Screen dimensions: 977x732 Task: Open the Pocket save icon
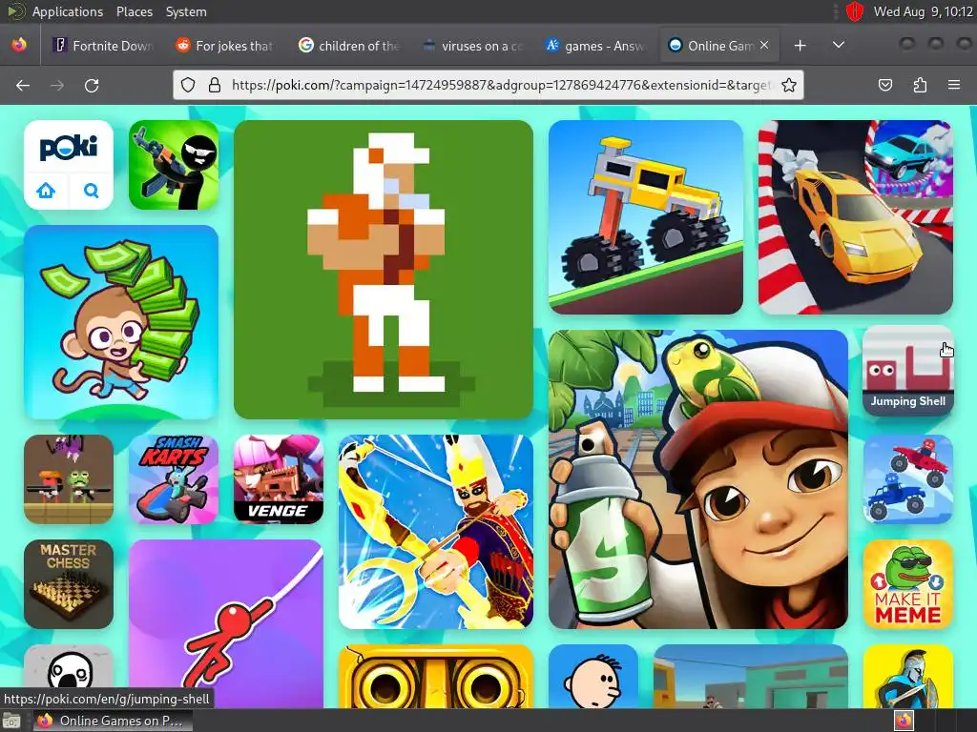click(x=884, y=85)
